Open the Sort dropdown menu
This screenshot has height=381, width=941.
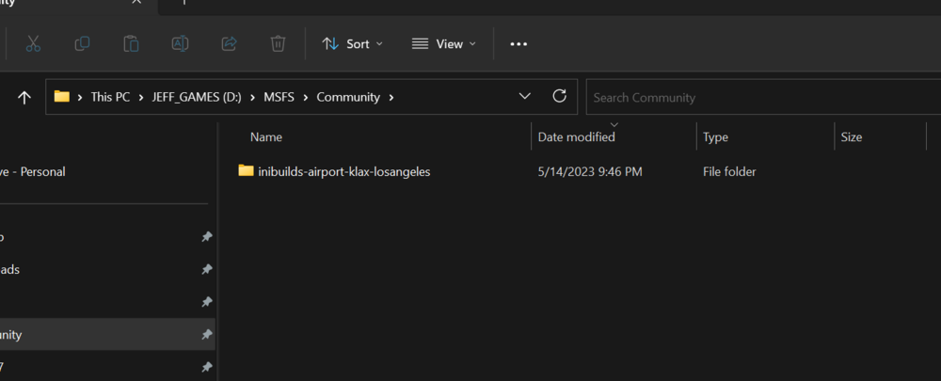click(353, 43)
